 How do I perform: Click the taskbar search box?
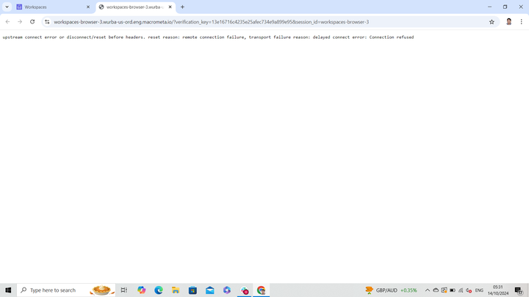point(66,290)
